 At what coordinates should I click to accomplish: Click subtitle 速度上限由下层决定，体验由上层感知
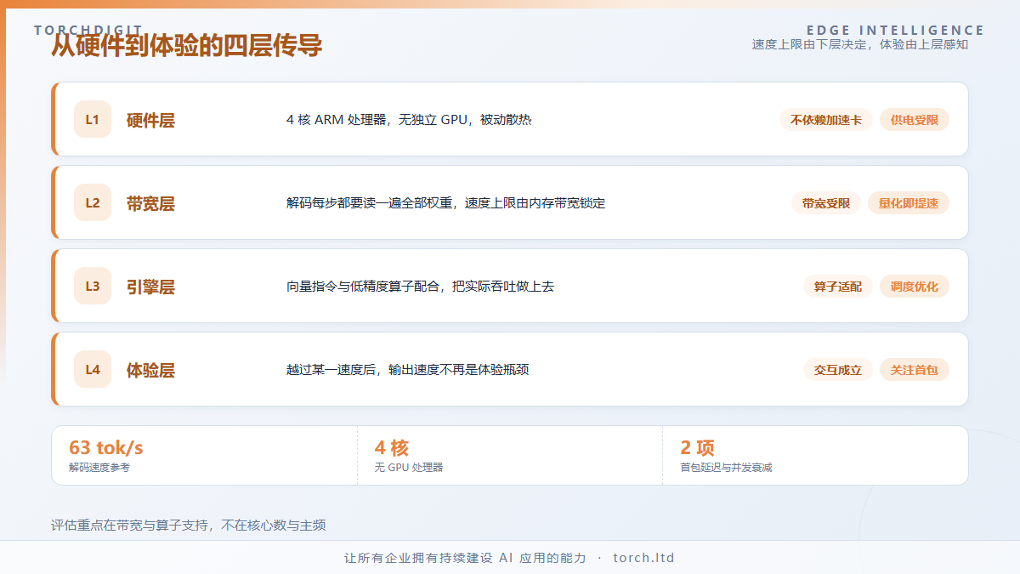coord(860,44)
